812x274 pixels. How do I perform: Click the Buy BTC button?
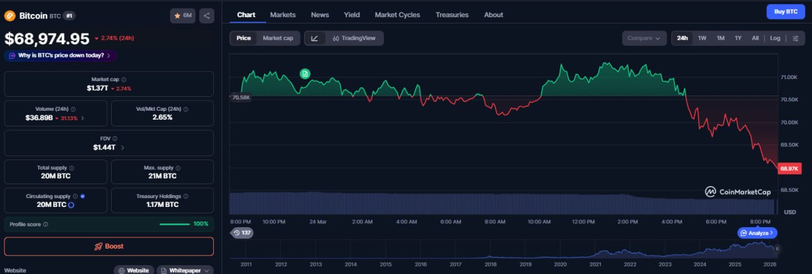point(785,11)
